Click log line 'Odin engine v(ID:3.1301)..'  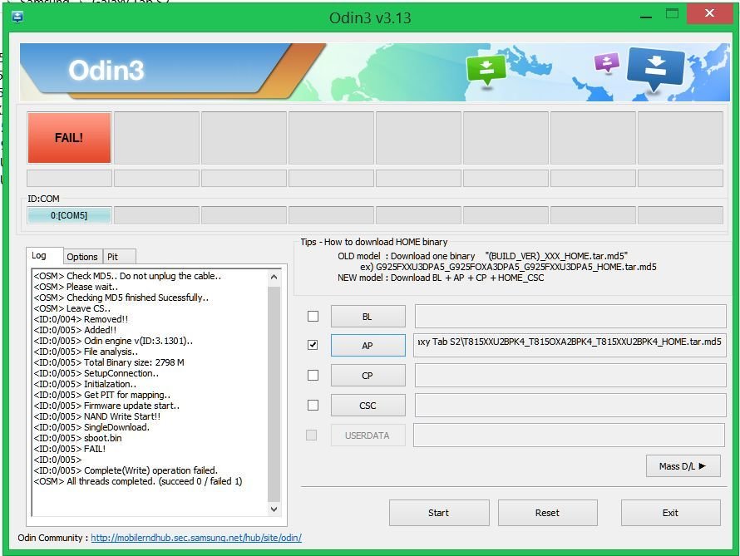click(x=113, y=341)
